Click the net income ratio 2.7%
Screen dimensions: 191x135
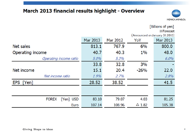[x=120, y=76]
